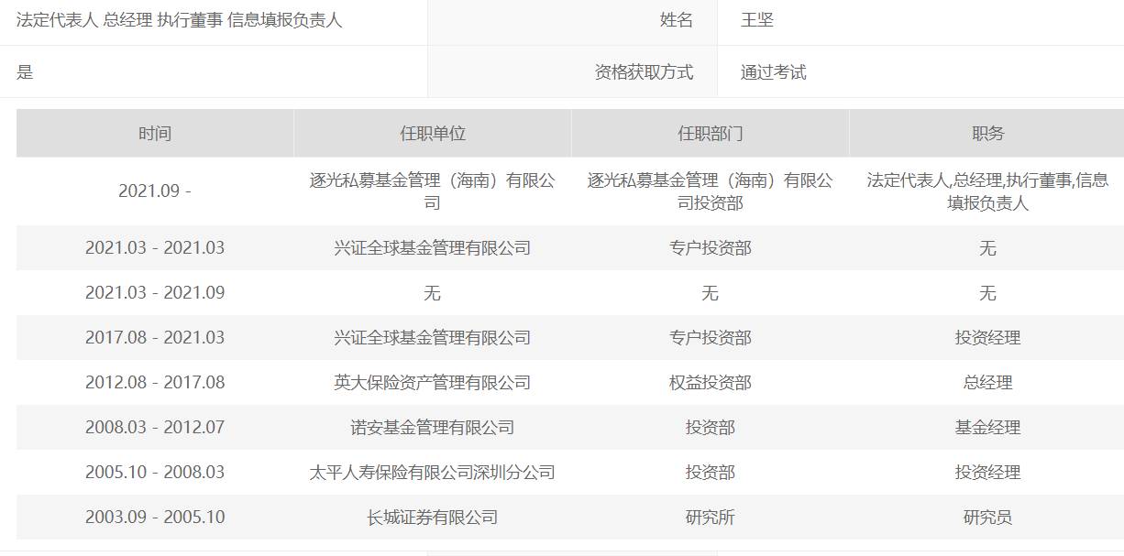Viewport: 1124px width, 556px height.
Task: Select the 2008.03 - 2012.07 date cell
Action: coord(155,428)
